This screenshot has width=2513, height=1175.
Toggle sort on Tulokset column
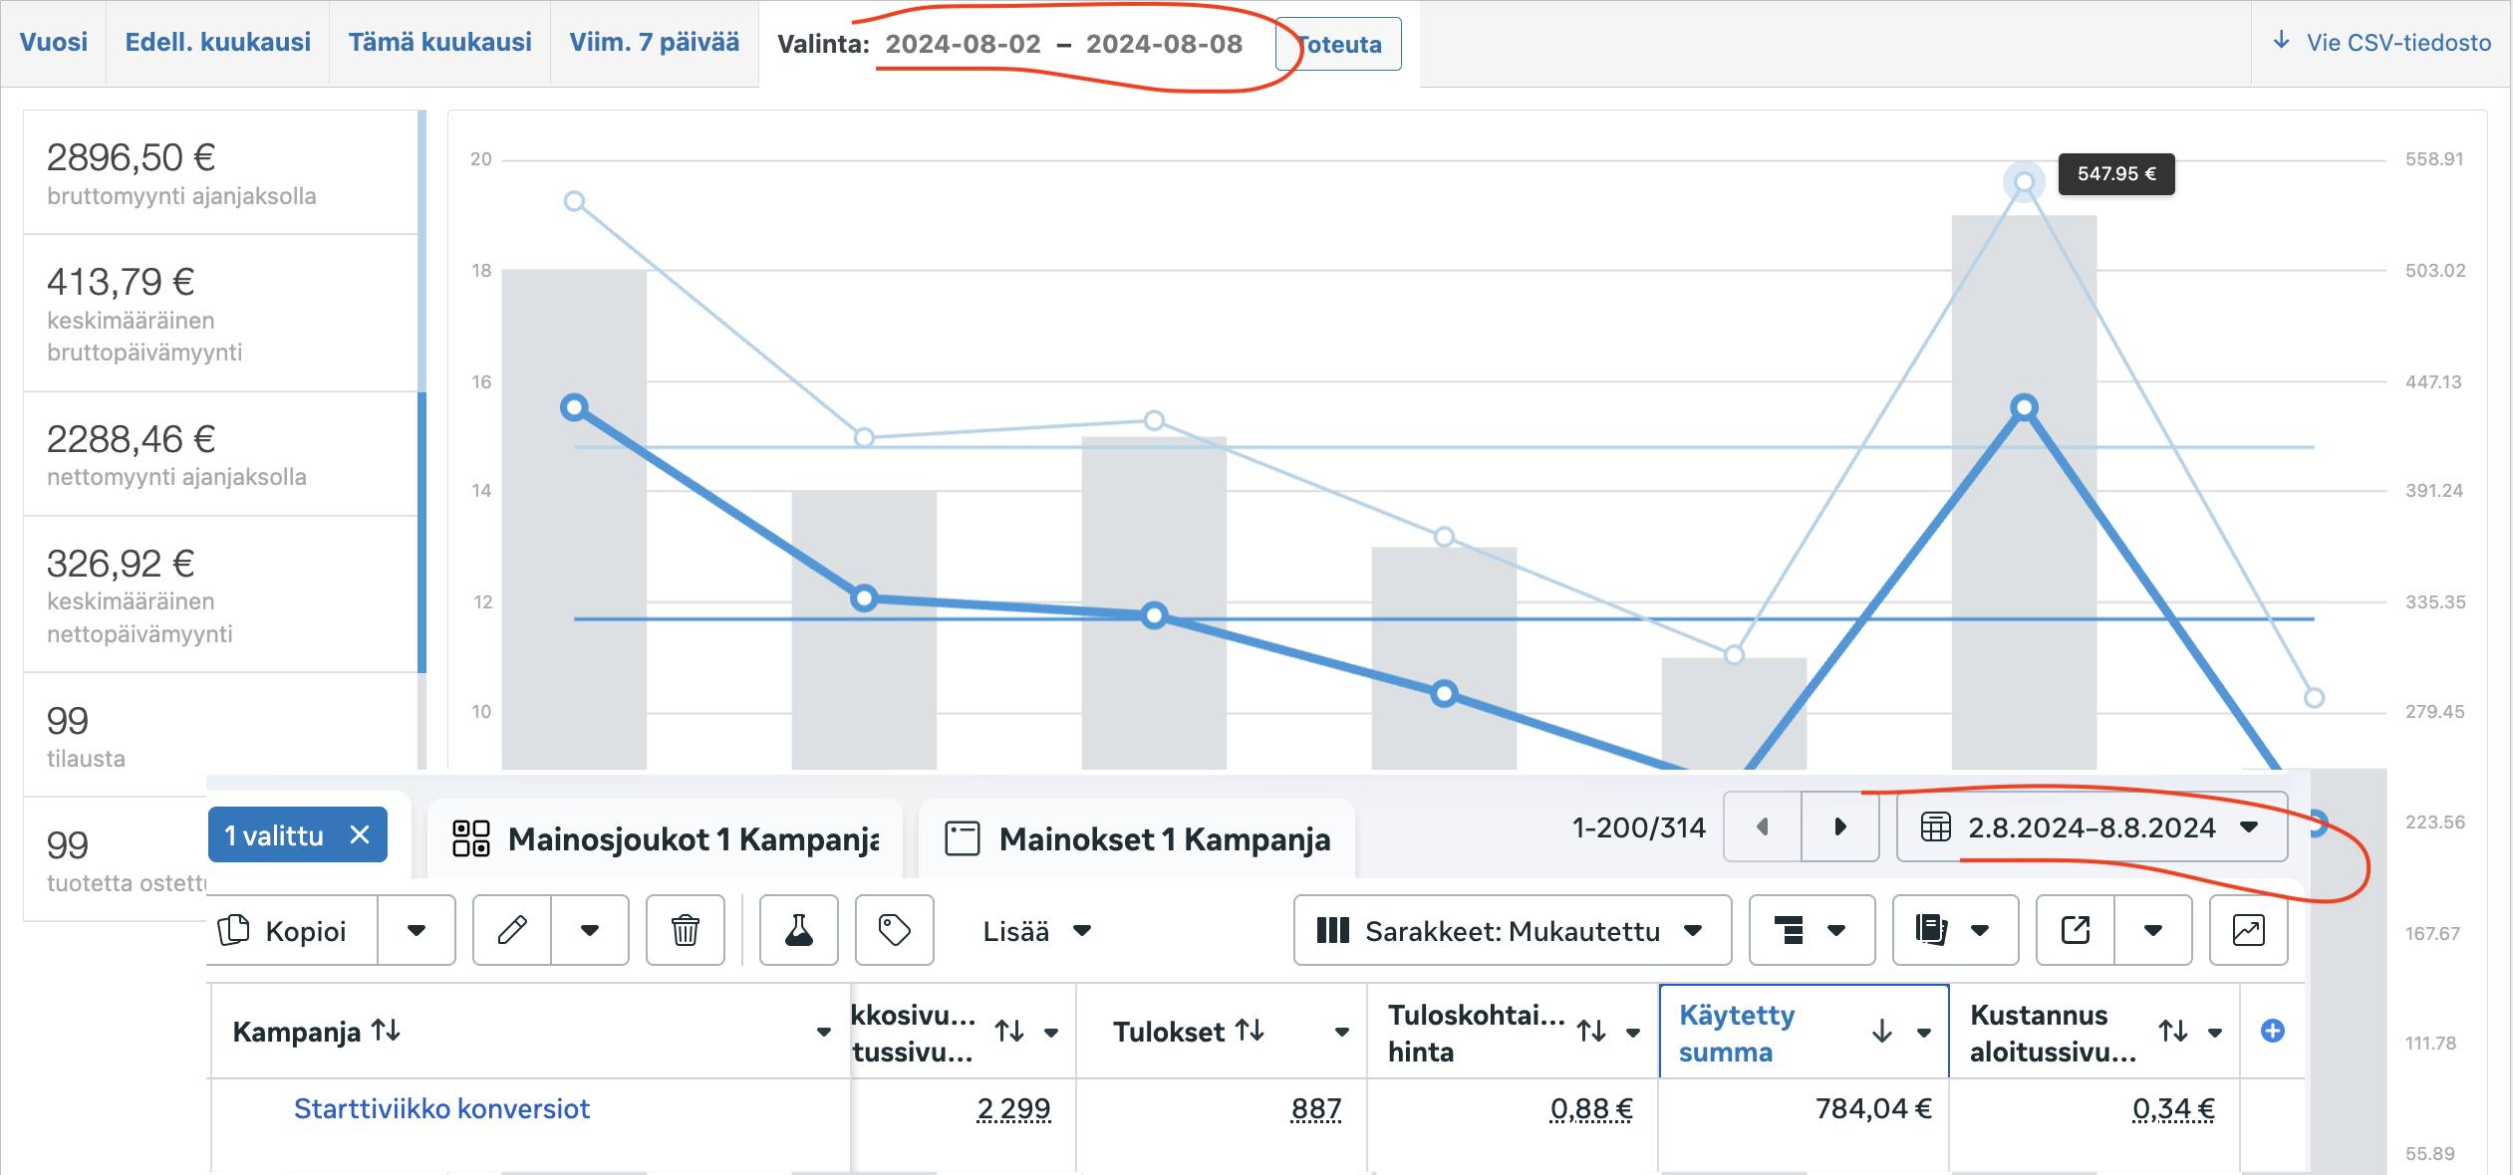tap(1250, 1031)
